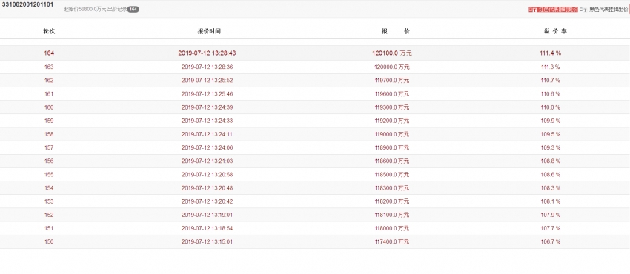This screenshot has height=274, width=630.
Task: Select timestamp 2019-07-12 13:25:52
Action: [x=207, y=81]
